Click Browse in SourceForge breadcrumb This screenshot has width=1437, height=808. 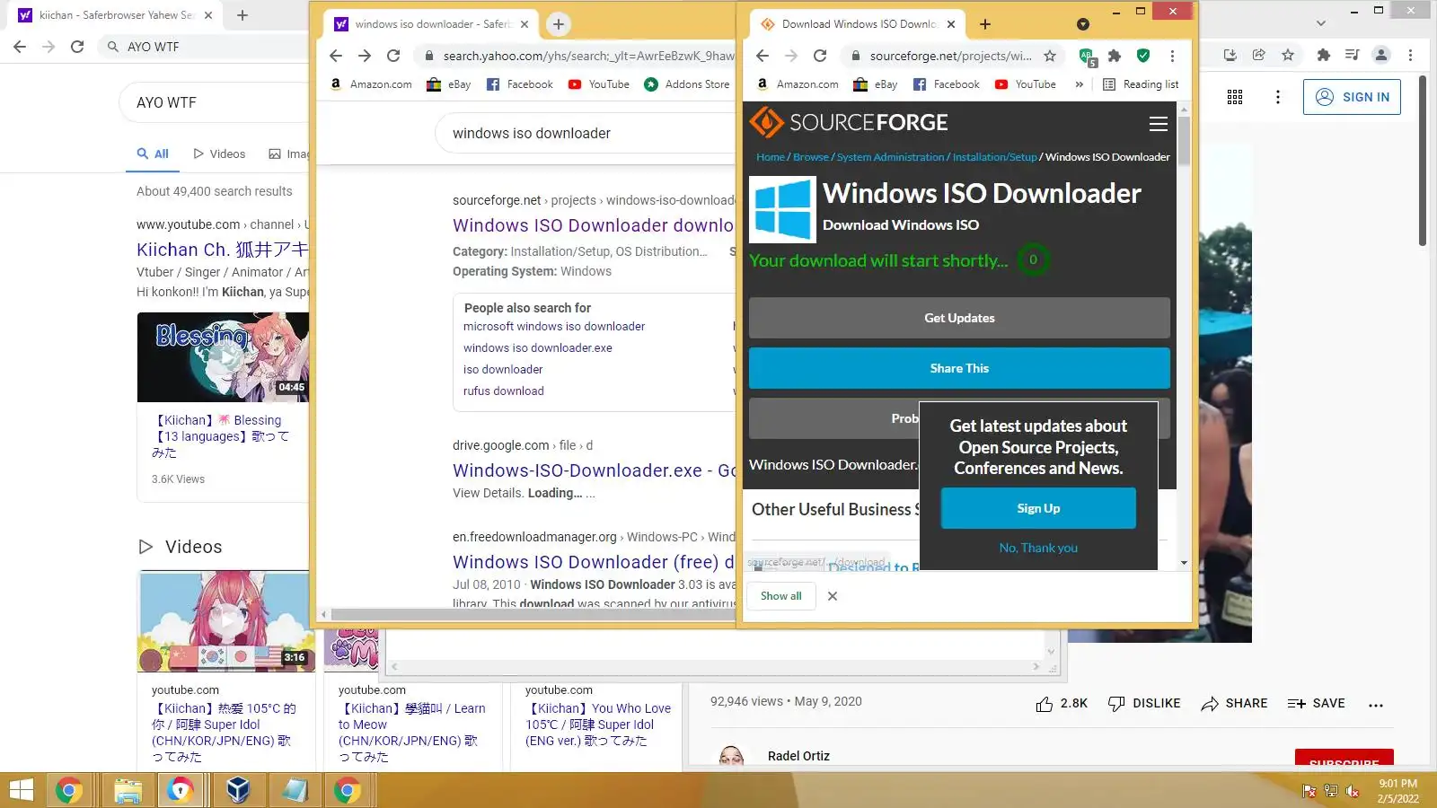pos(811,157)
